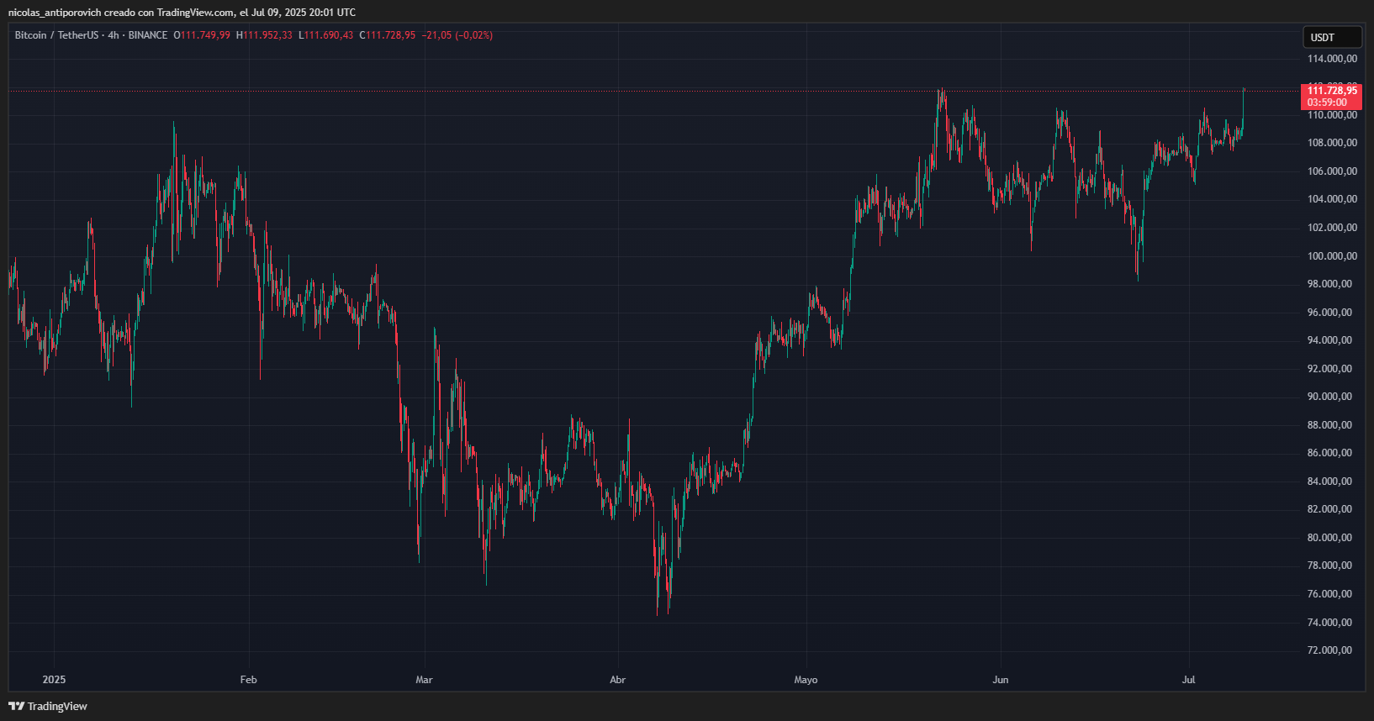Click the high value 111.952,33

(268, 35)
